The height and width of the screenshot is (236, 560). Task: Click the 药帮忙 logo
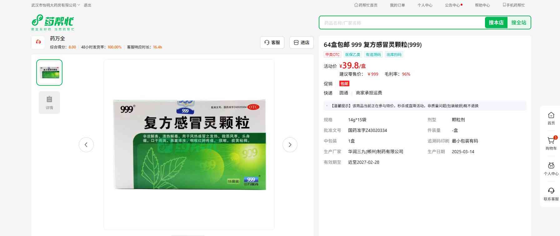coord(52,22)
